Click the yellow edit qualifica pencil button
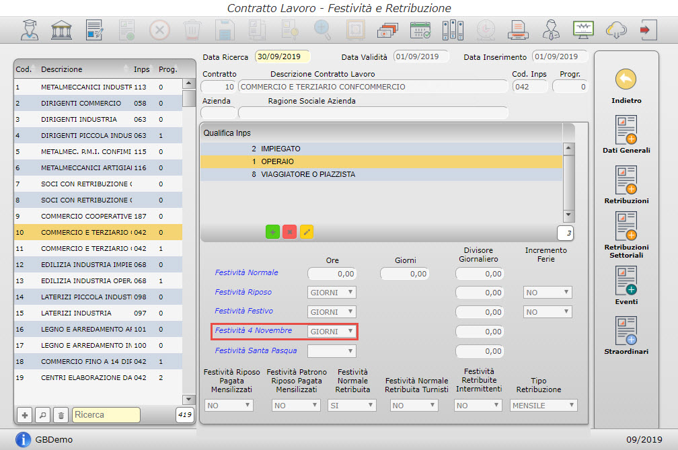Viewport: 678px width, 450px height. pyautogui.click(x=307, y=232)
